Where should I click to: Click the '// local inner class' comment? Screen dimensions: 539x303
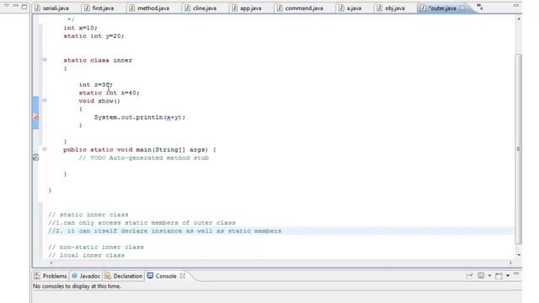86,256
